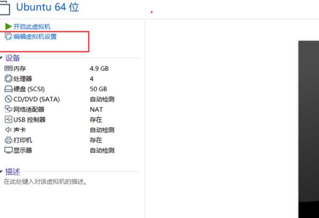The height and width of the screenshot is (218, 319).
Task: Select the USB controller icon
Action: [x=9, y=119]
